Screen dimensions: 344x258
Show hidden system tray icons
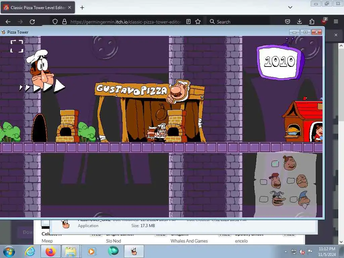(286, 252)
